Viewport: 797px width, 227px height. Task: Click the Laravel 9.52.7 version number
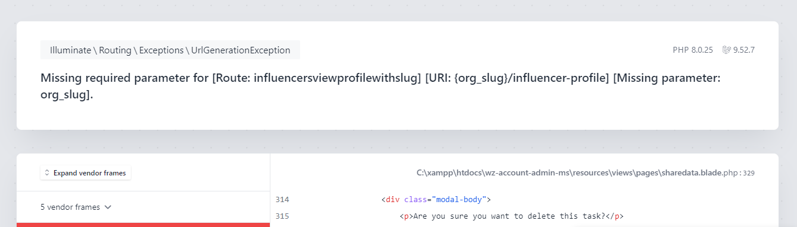[x=744, y=50]
